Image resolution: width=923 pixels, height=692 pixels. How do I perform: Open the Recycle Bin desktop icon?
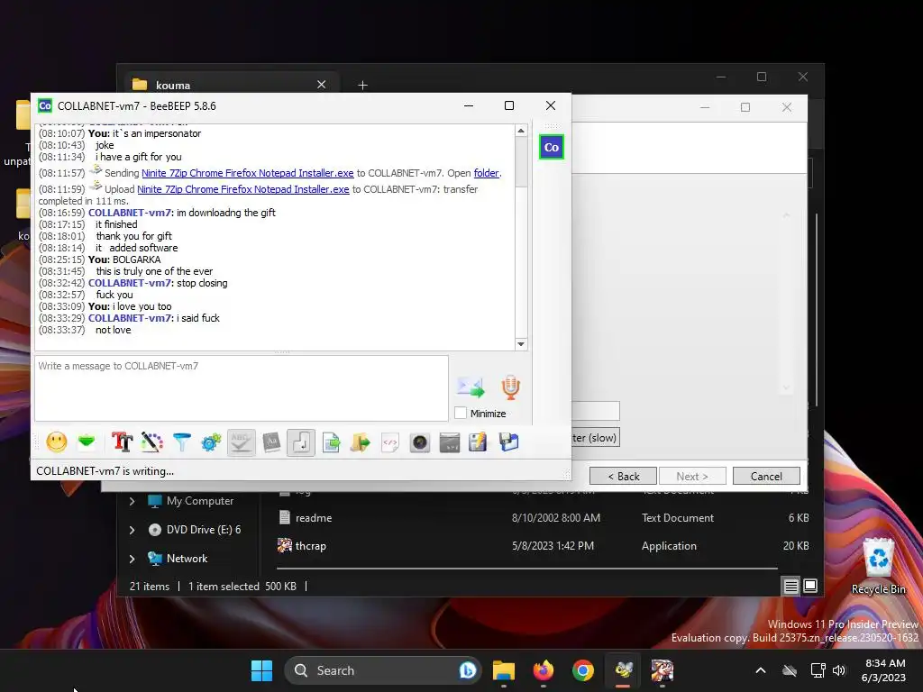(x=878, y=566)
